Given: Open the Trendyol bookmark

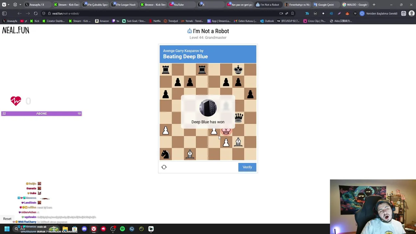Looking at the screenshot, I should coord(171,21).
